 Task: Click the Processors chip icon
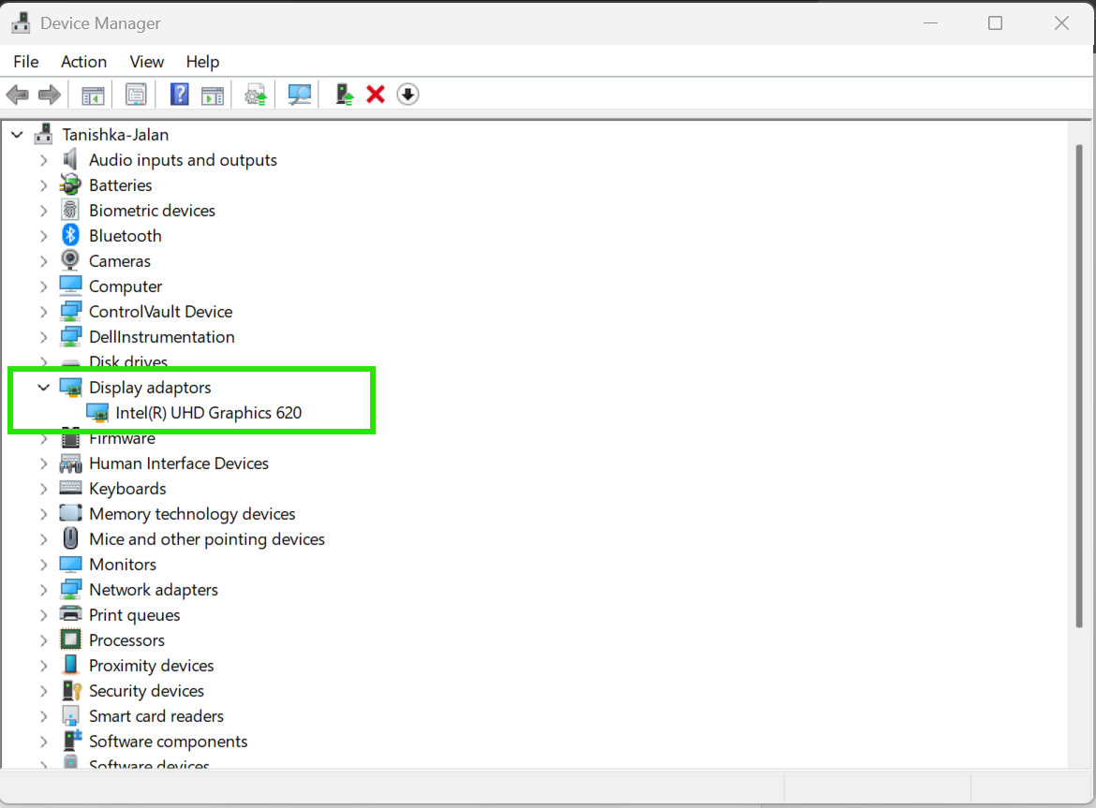(70, 639)
